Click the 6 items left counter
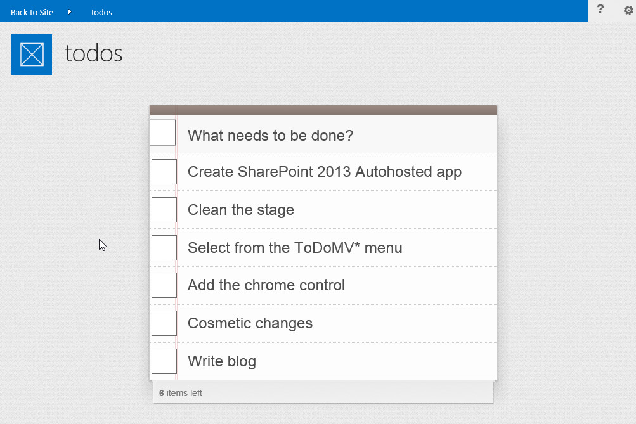This screenshot has height=424, width=636. coord(181,393)
